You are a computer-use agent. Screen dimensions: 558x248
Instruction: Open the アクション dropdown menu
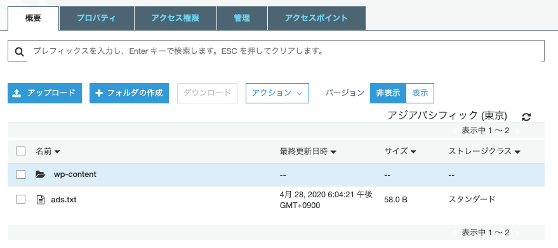[x=277, y=93]
